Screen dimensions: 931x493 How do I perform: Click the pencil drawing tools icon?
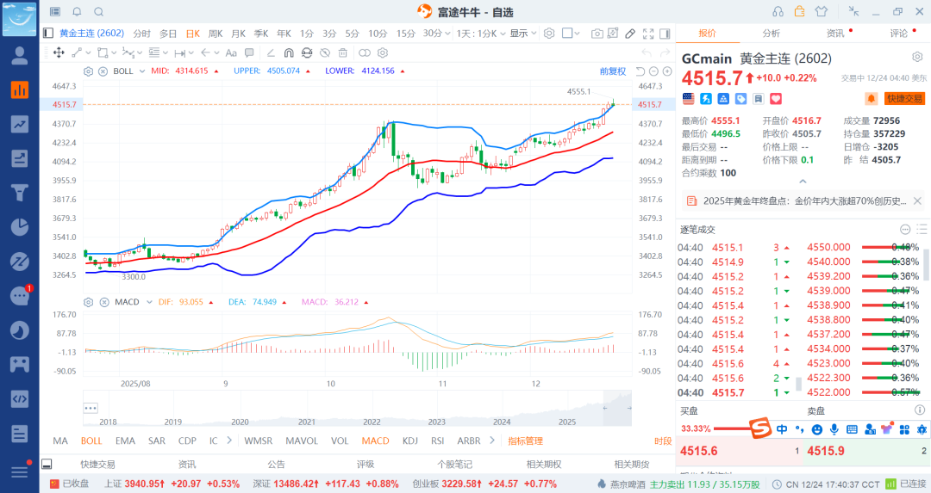630,34
